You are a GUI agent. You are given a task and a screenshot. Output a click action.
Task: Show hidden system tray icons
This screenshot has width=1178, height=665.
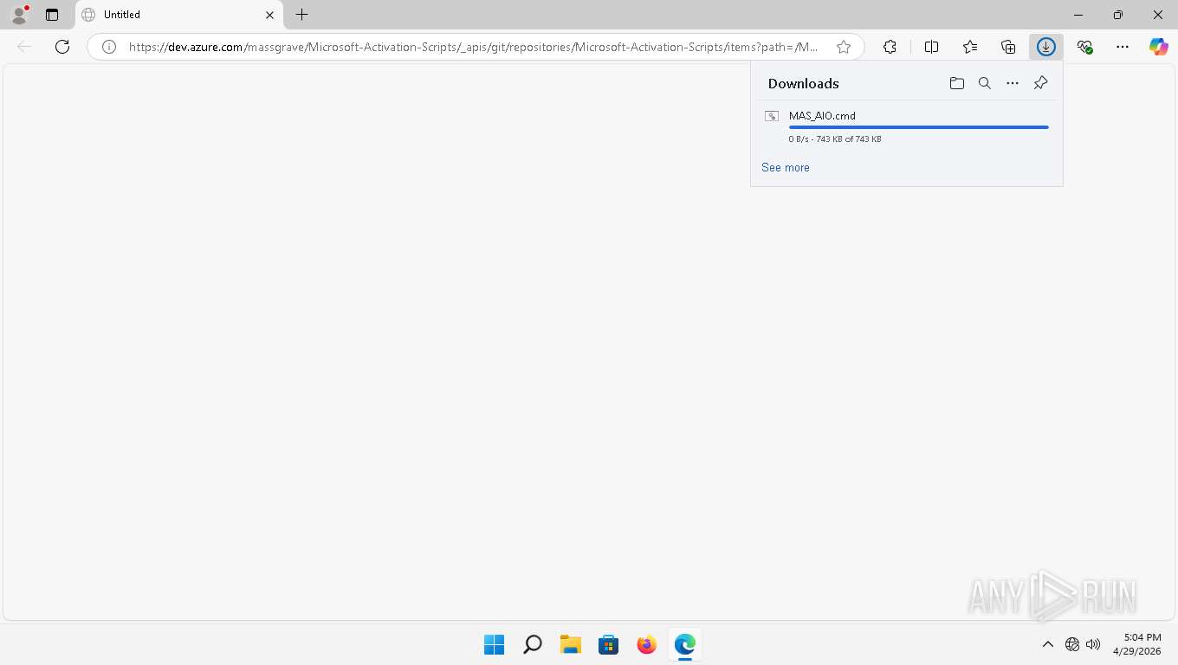[x=1047, y=644]
